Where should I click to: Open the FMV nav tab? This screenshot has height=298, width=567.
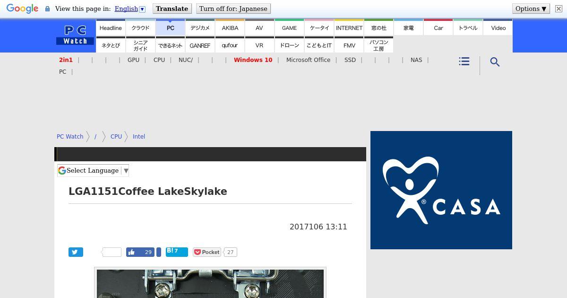point(349,45)
